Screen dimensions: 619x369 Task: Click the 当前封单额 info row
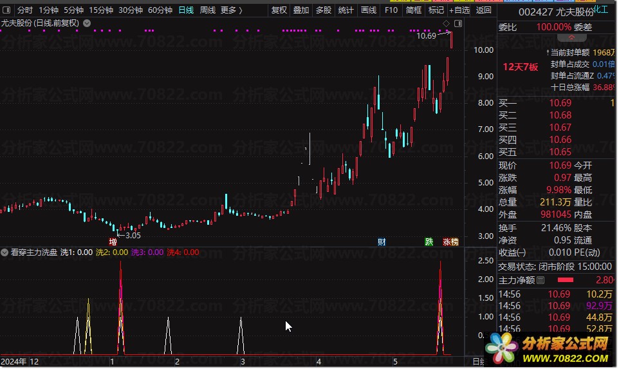tap(580, 53)
